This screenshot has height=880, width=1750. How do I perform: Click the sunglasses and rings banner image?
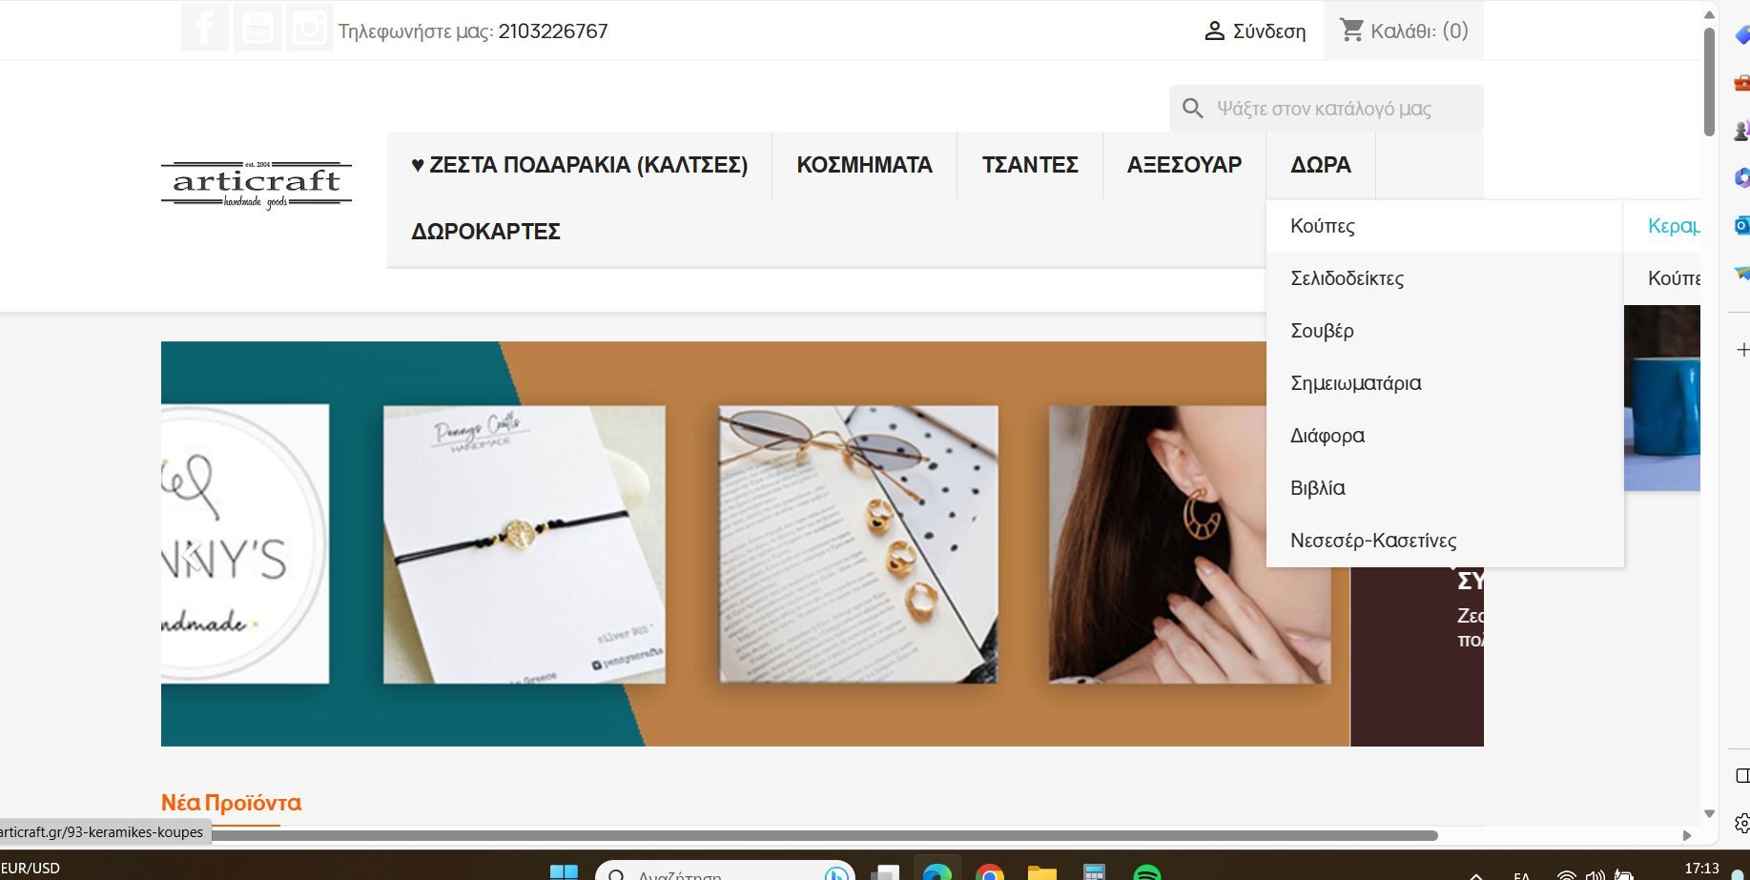[858, 544]
